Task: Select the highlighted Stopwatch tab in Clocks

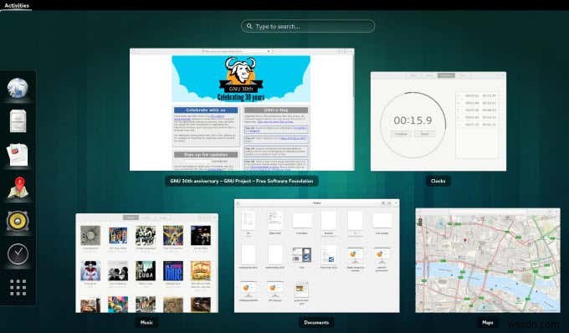Action: pos(446,75)
